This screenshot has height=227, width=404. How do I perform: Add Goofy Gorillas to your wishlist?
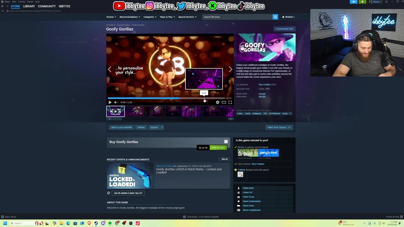[121, 127]
